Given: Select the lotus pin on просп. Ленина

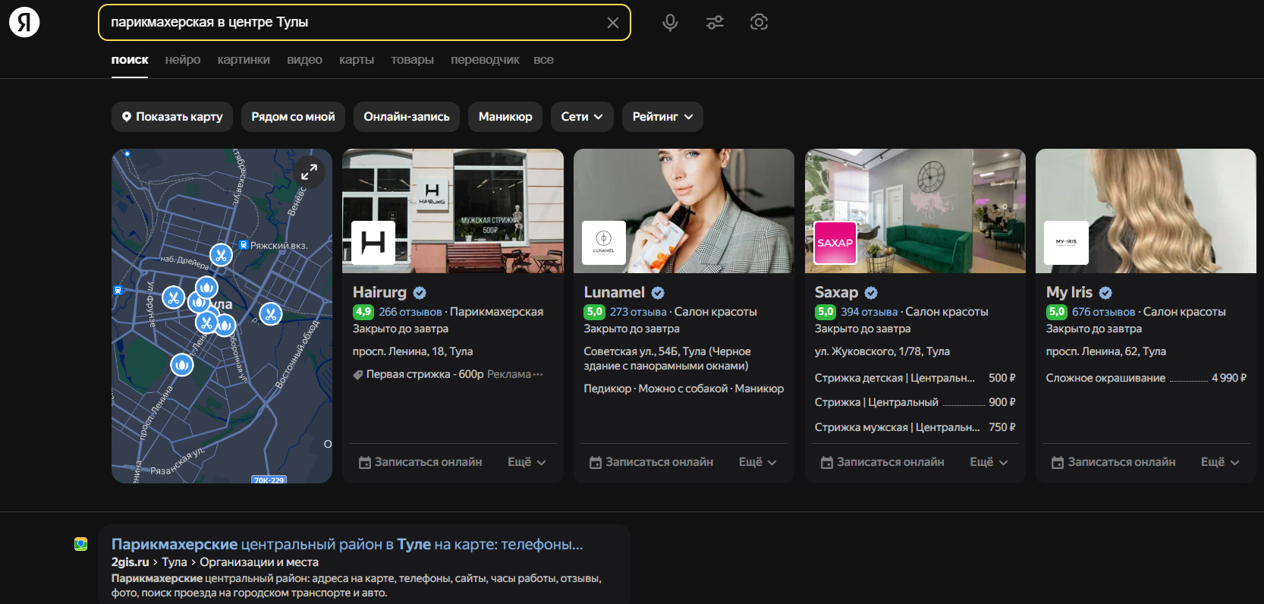Looking at the screenshot, I should [x=181, y=365].
